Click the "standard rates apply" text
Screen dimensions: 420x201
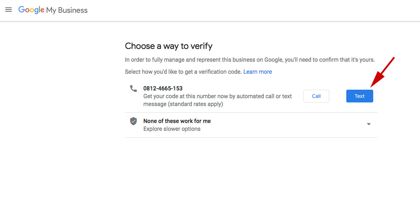pos(195,104)
